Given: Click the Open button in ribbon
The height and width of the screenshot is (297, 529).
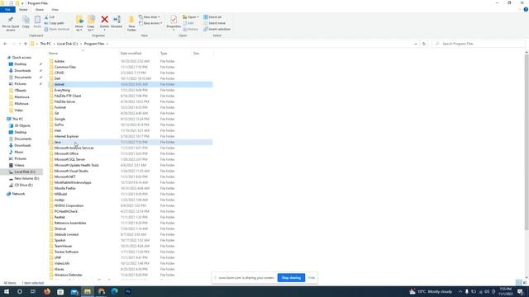Looking at the screenshot, I should (190, 16).
